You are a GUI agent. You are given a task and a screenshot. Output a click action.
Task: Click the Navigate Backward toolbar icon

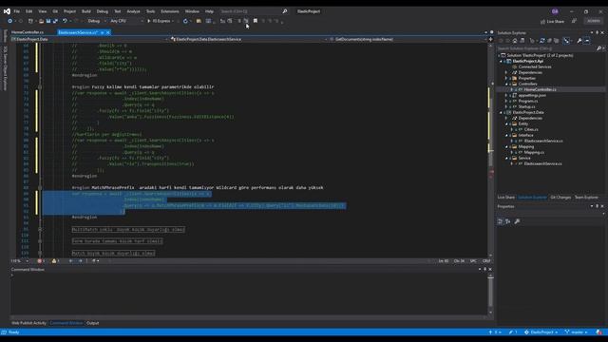click(x=10, y=21)
